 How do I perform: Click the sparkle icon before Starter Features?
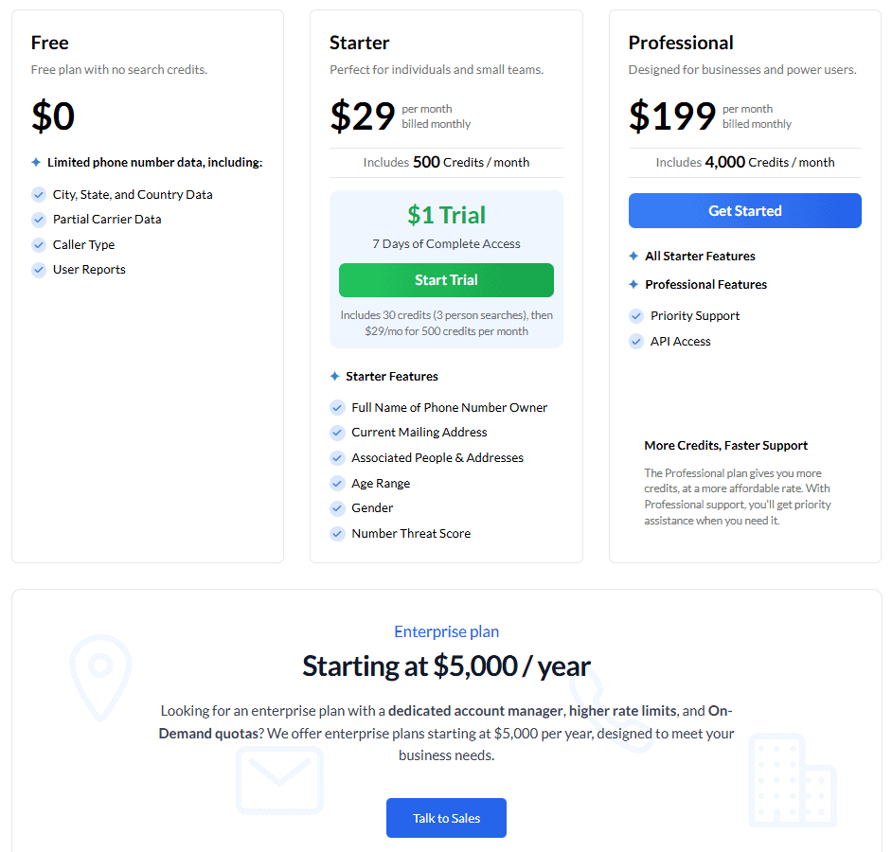335,376
